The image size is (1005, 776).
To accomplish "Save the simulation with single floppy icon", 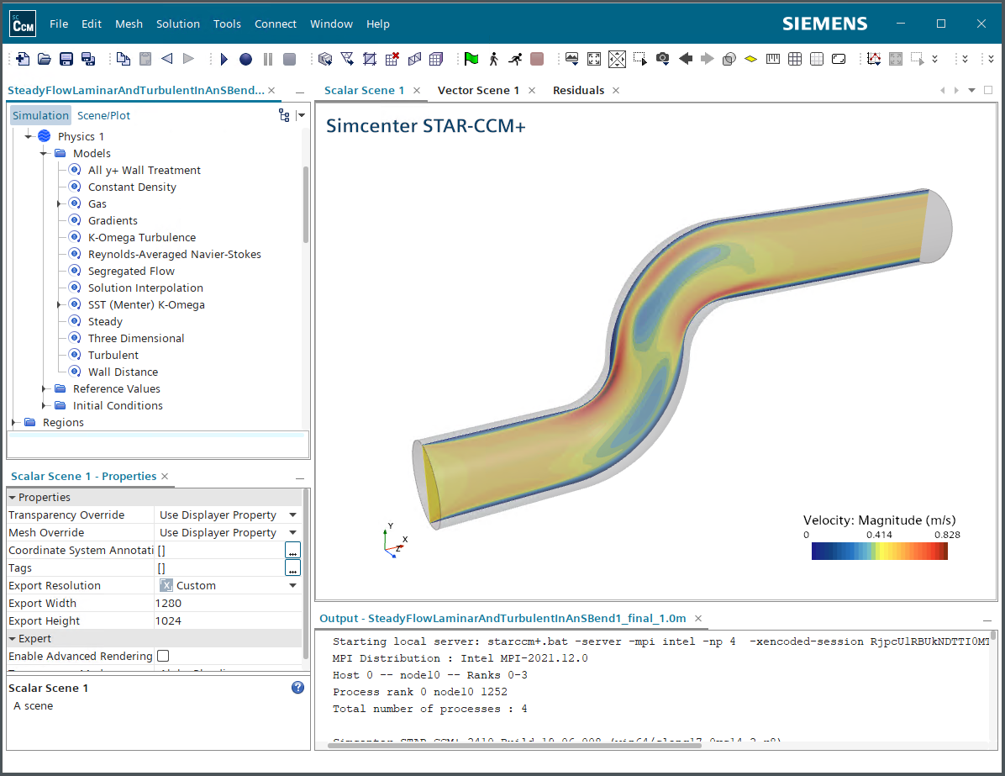I will pyautogui.click(x=66, y=59).
